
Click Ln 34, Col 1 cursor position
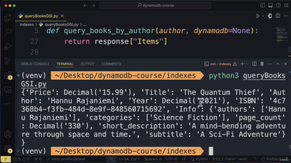pos(129,159)
